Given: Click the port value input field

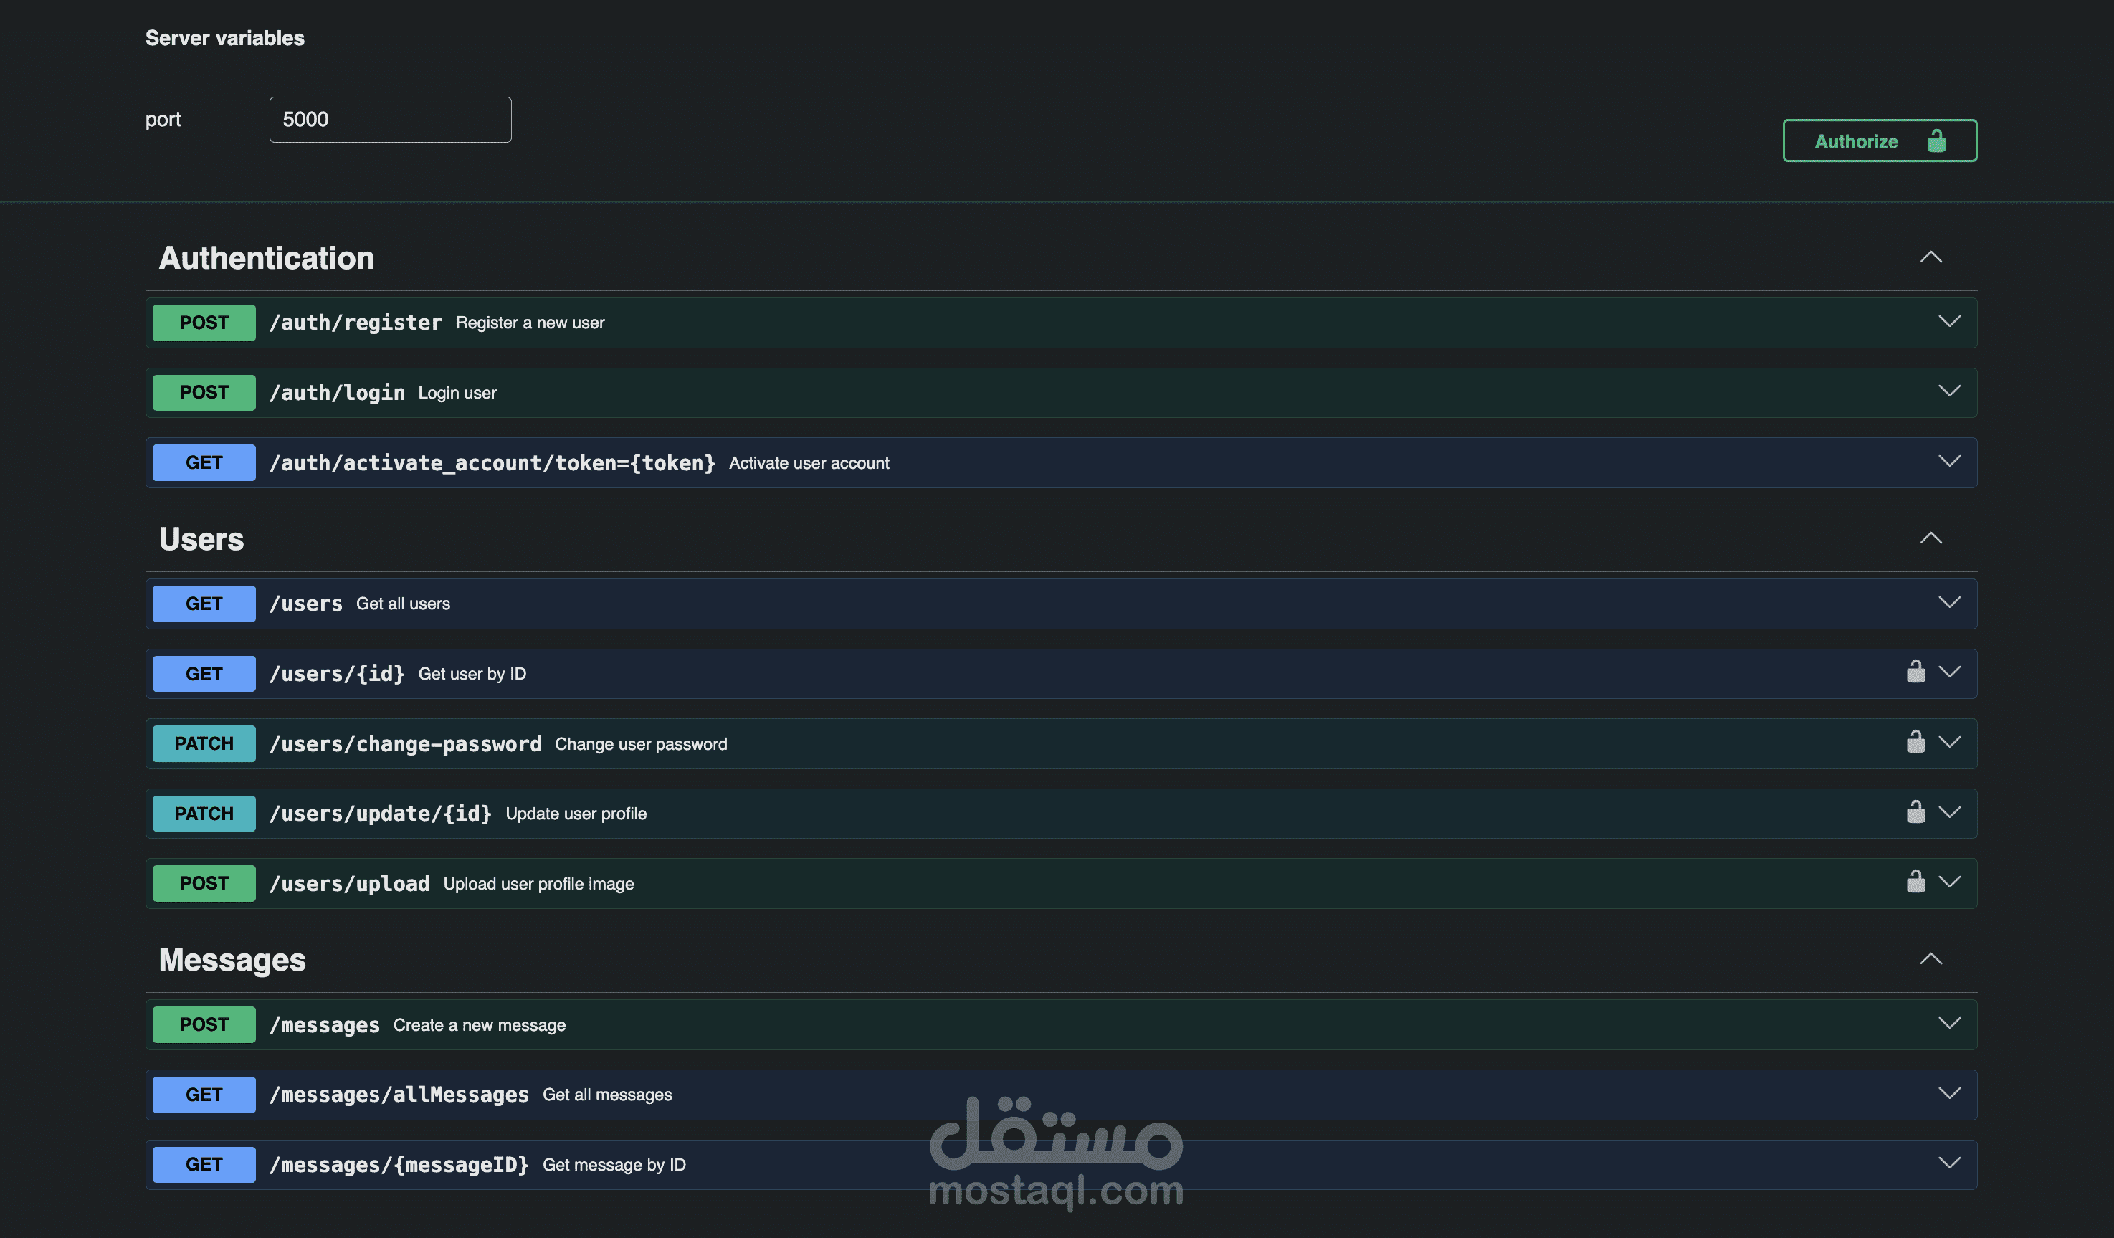Looking at the screenshot, I should click(x=389, y=119).
